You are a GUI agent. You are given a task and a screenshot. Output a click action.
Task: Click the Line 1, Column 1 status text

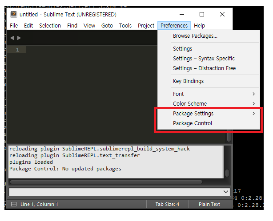(x=39, y=204)
